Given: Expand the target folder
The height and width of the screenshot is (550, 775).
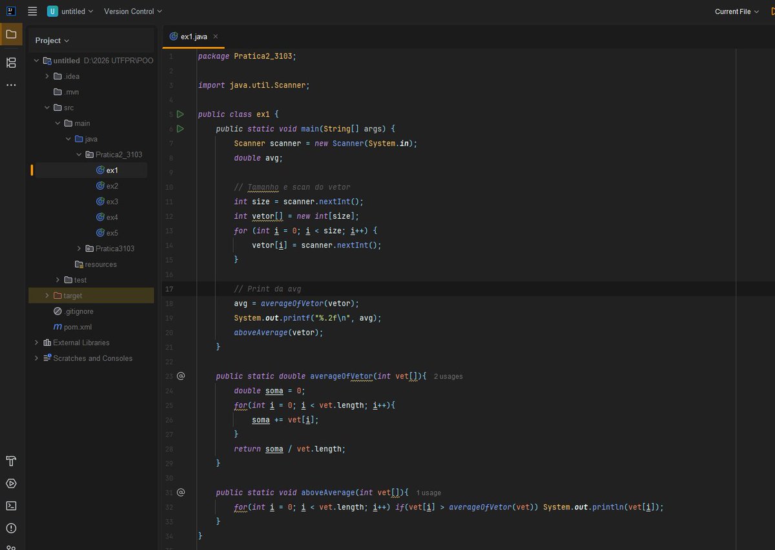Looking at the screenshot, I should tap(46, 295).
